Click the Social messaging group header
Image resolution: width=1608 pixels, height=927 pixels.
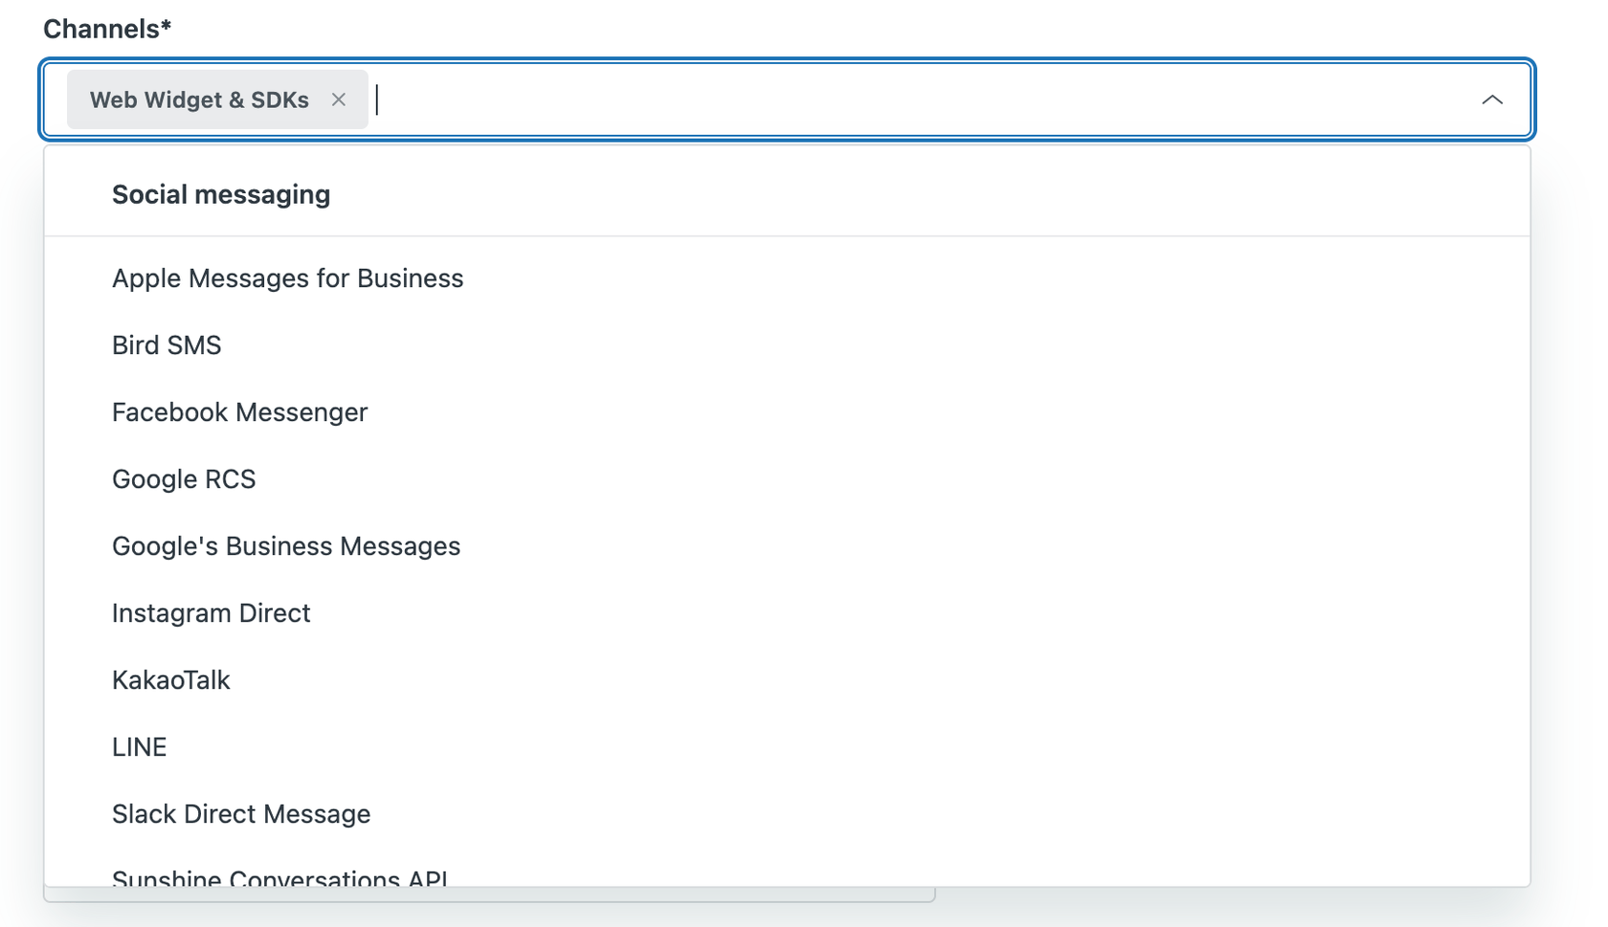pyautogui.click(x=221, y=194)
